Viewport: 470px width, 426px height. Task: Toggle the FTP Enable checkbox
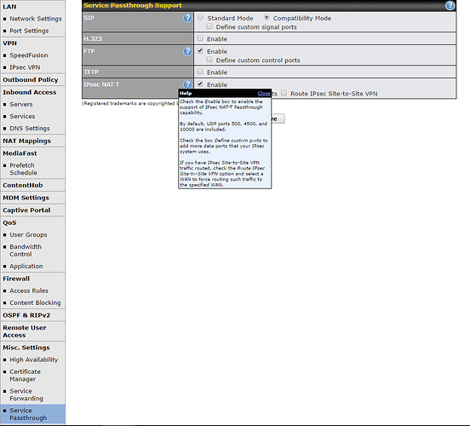pyautogui.click(x=200, y=51)
